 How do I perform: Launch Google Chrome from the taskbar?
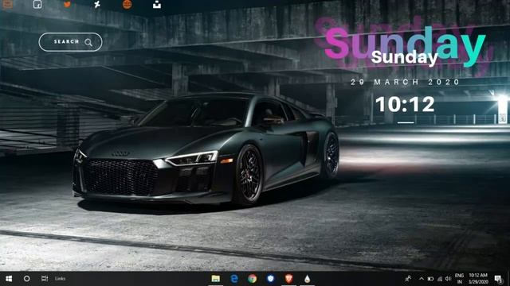pos(253,279)
